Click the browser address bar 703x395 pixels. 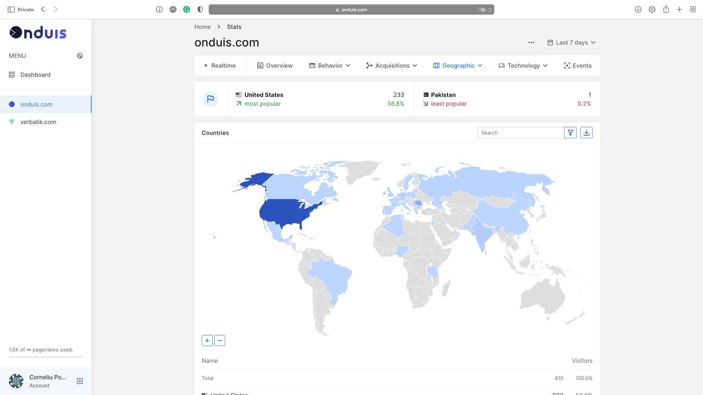click(x=351, y=10)
